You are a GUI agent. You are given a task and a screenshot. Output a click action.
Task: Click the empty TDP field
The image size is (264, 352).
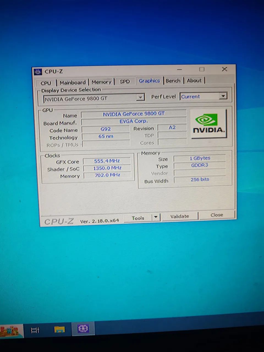point(172,135)
